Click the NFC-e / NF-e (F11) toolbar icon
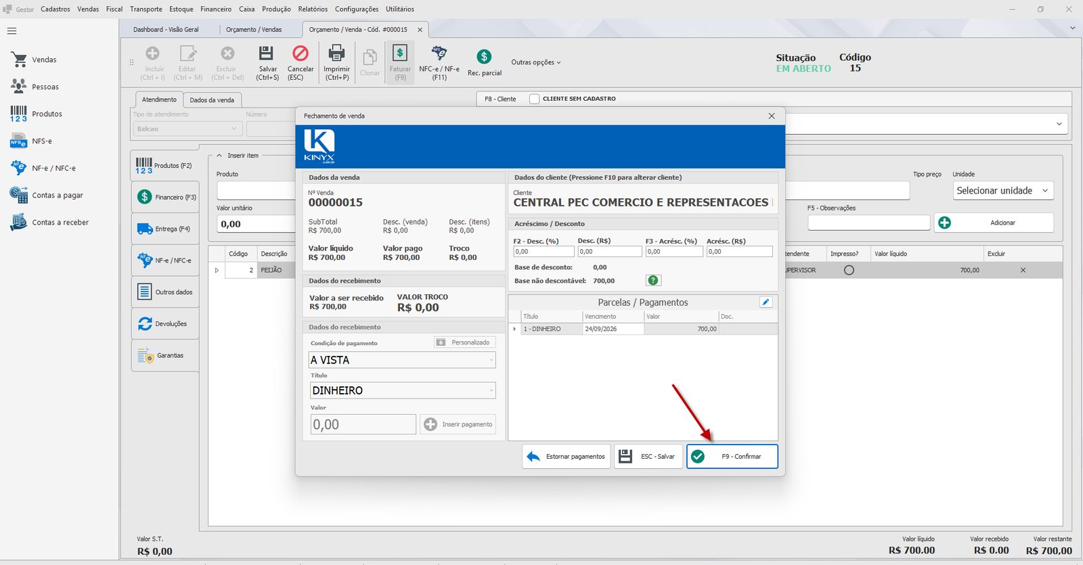1083x565 pixels. [x=439, y=53]
